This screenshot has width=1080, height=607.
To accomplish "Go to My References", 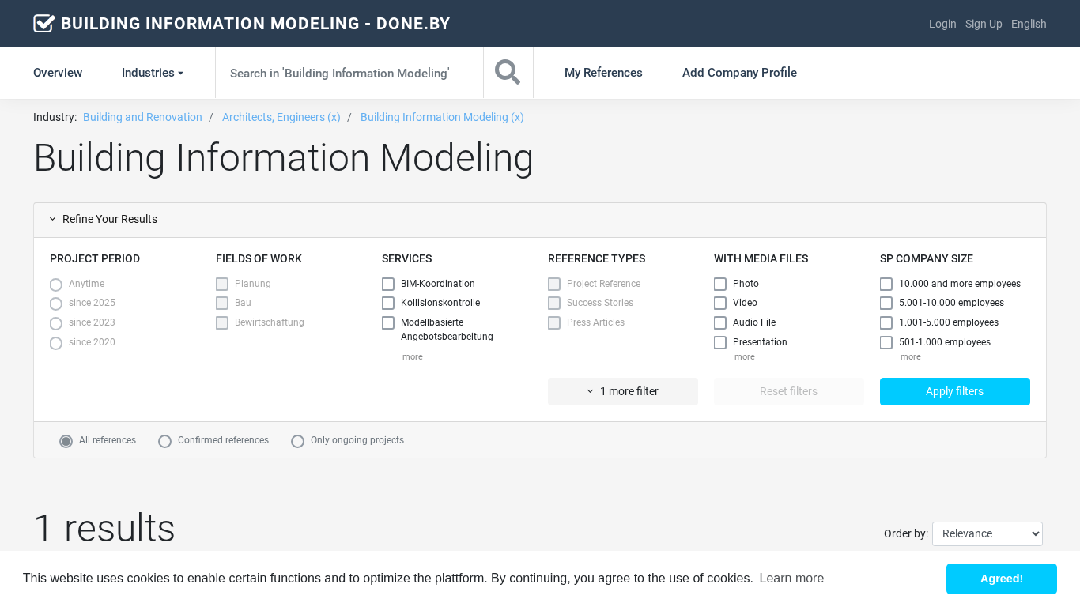I will click(x=603, y=73).
